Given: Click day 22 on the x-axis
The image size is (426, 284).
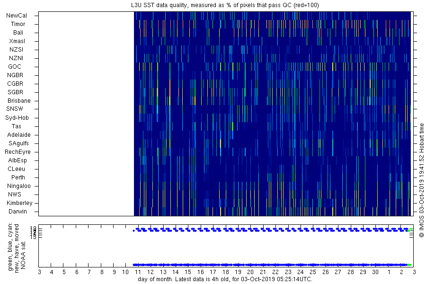Looking at the screenshot, I should [x=275, y=272].
